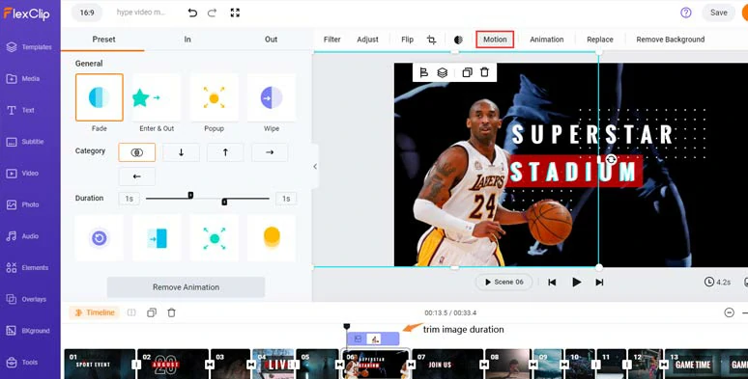The height and width of the screenshot is (379, 748).
Task: Select the Popup animation preset
Action: pyautogui.click(x=214, y=97)
